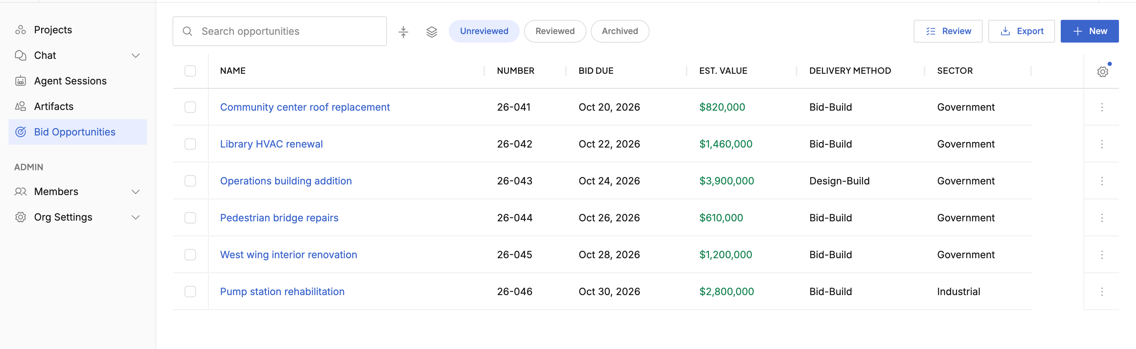Click the Projects sidebar icon
The width and height of the screenshot is (1136, 349).
coord(20,30)
